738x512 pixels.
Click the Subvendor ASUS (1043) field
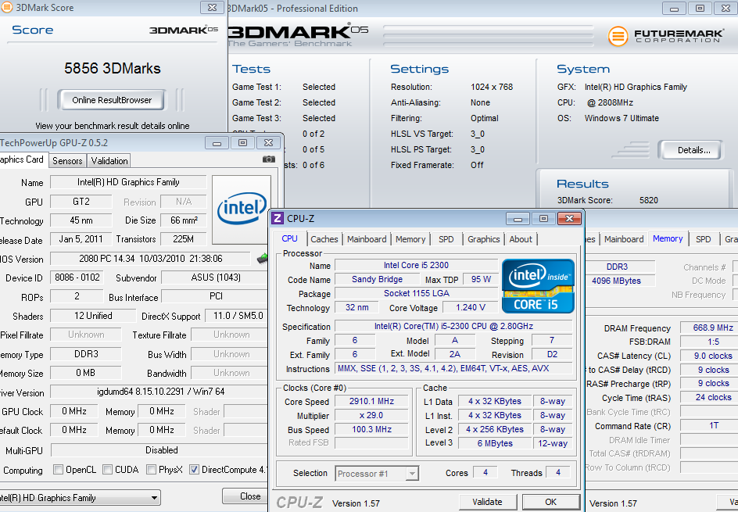tap(216, 277)
